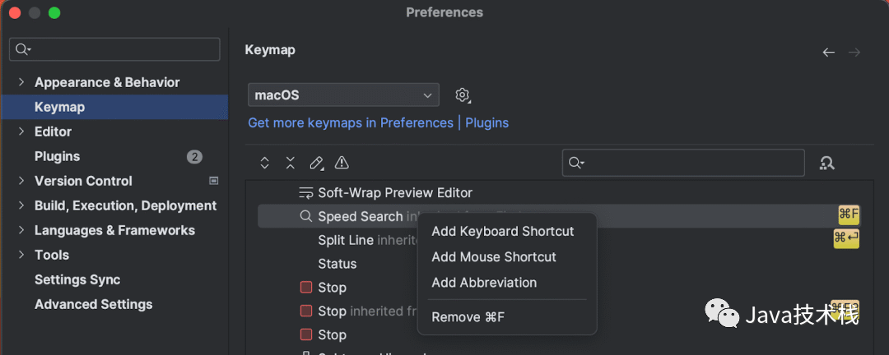Go back with the left arrow
889x355 pixels.
pyautogui.click(x=828, y=53)
